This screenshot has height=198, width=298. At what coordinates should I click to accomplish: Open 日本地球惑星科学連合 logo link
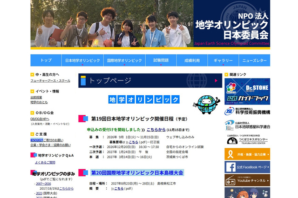pyautogui.click(x=247, y=125)
